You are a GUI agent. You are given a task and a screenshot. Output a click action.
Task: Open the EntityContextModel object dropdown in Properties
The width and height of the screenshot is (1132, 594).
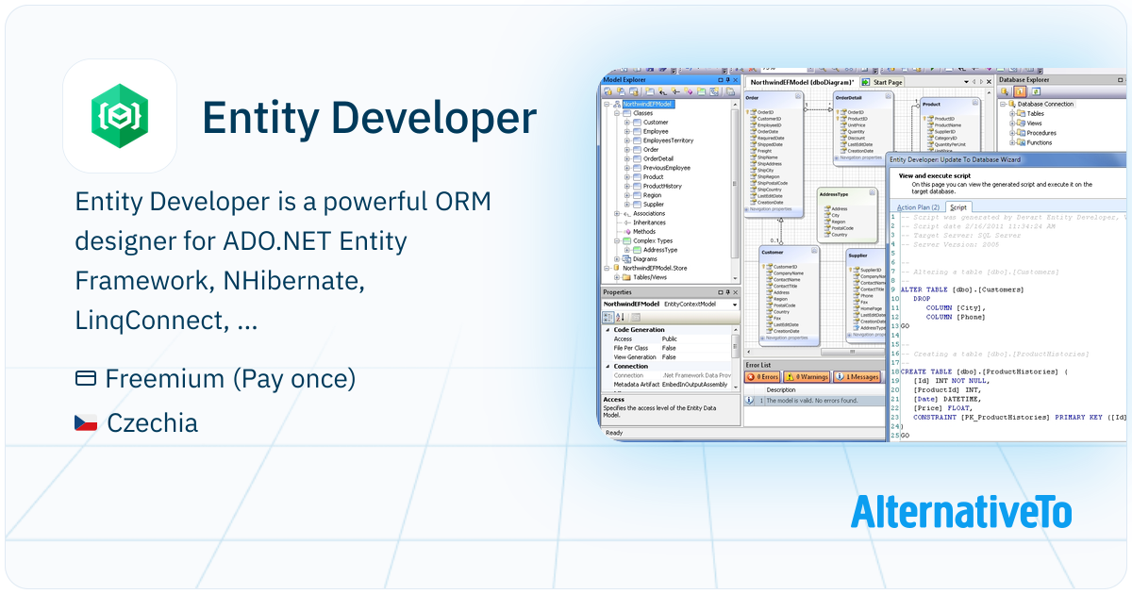point(734,305)
